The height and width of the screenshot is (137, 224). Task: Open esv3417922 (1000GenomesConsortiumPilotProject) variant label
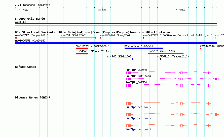(178, 35)
